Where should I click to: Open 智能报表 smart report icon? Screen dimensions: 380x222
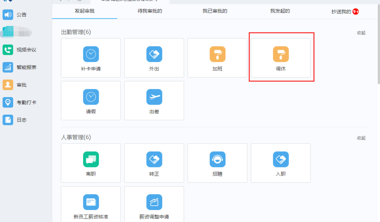pyautogui.click(x=8, y=67)
